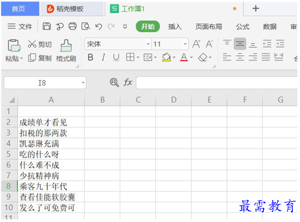
Task: Apply the yellow fill color bucket
Action: click(166, 57)
